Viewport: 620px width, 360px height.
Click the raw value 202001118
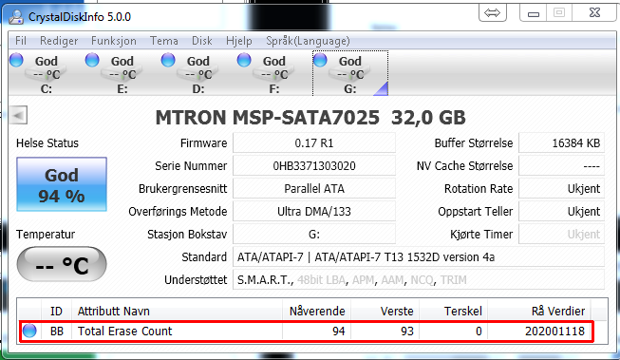554,332
